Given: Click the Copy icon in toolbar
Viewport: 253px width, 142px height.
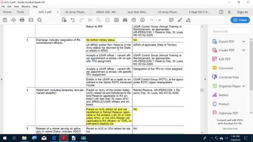Looking at the screenshot, I should (99, 20).
